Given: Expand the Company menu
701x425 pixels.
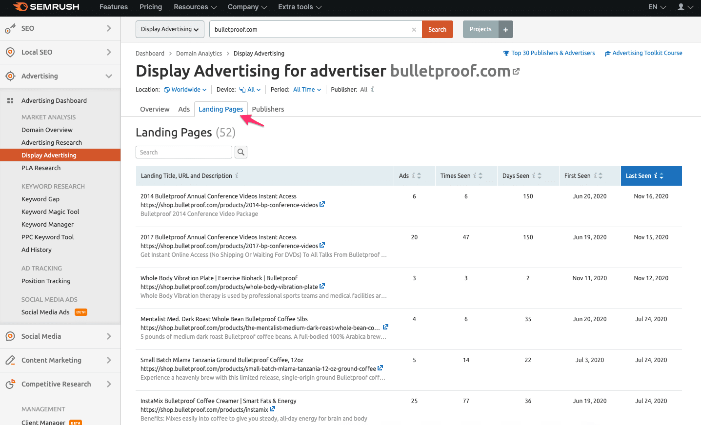Looking at the screenshot, I should click(248, 7).
